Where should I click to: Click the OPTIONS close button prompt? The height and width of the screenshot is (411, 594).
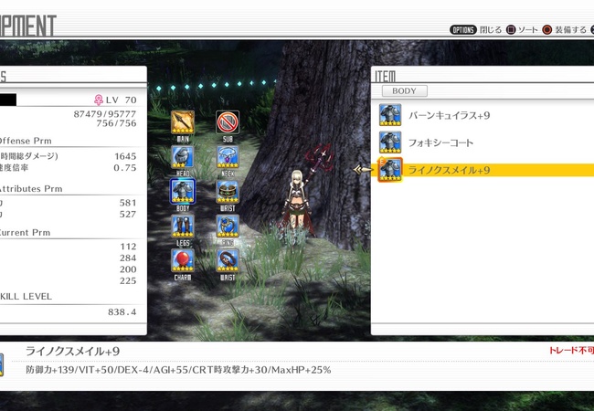(x=463, y=30)
